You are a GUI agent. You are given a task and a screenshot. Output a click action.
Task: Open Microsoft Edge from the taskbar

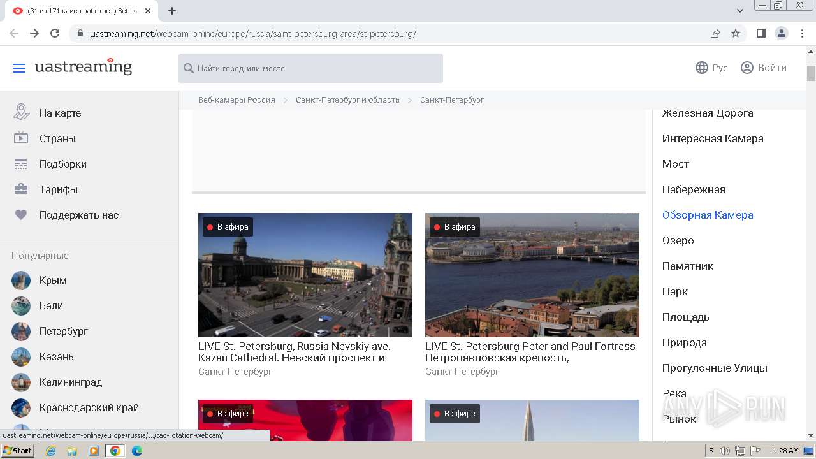[137, 451]
